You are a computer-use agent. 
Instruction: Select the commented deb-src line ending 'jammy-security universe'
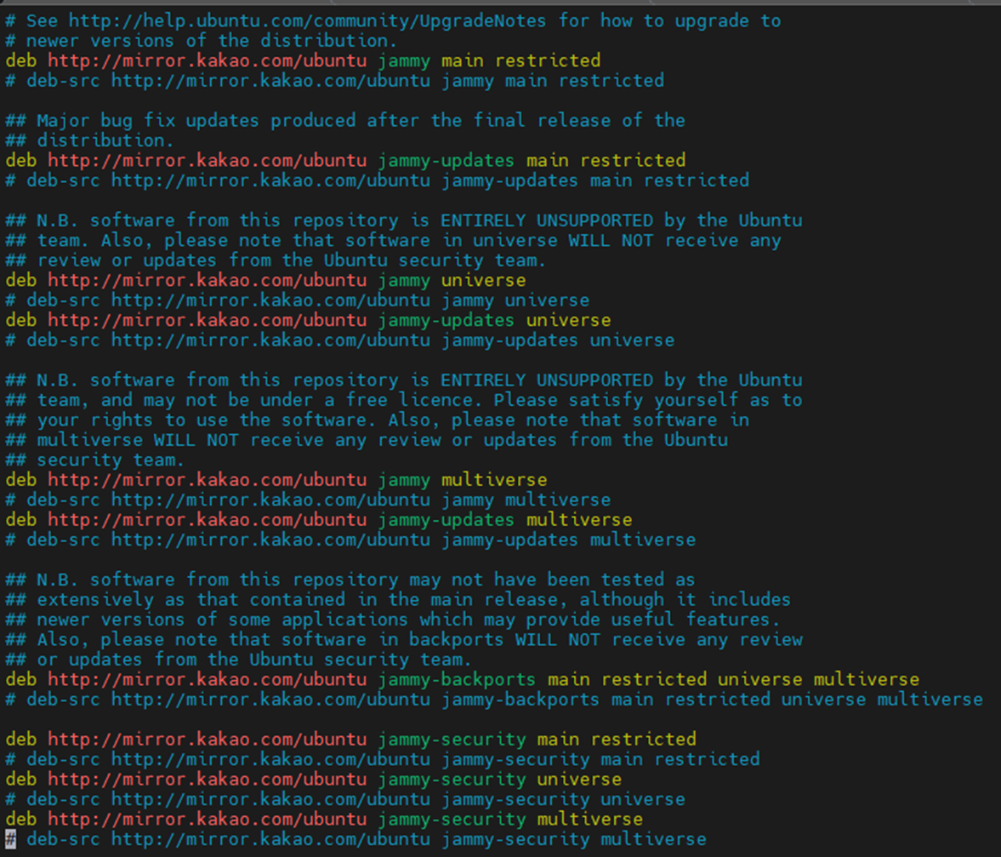[345, 799]
